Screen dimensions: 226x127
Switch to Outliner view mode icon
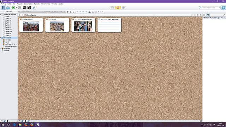pyautogui.click(x=123, y=8)
